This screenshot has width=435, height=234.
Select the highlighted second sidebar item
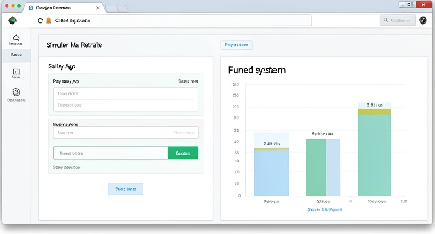click(x=16, y=54)
